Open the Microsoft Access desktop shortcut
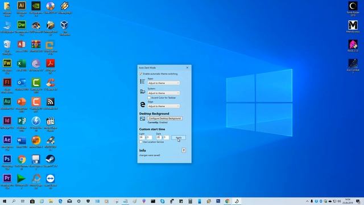The image size is (364, 205). tap(22, 44)
